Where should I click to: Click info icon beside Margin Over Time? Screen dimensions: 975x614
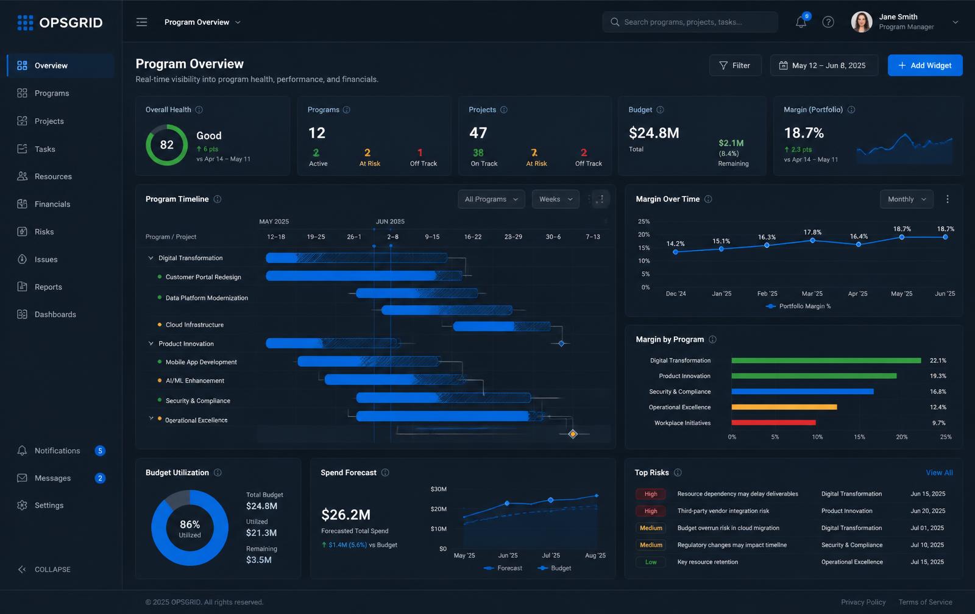coord(708,199)
